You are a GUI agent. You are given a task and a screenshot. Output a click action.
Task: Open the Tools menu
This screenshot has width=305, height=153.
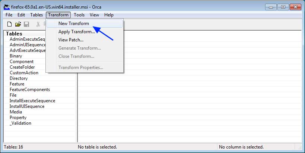click(79, 15)
